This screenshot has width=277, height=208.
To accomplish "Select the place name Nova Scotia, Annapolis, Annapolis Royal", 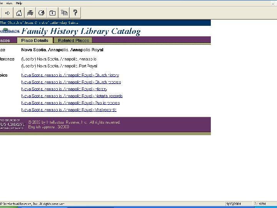I will click(62, 50).
